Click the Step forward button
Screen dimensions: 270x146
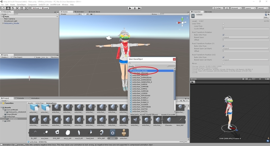tap(139, 8)
